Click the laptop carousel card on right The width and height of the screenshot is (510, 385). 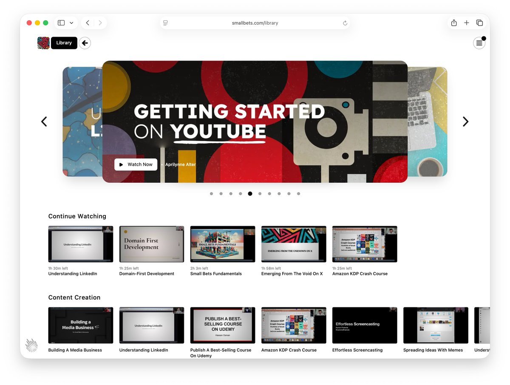[428, 122]
